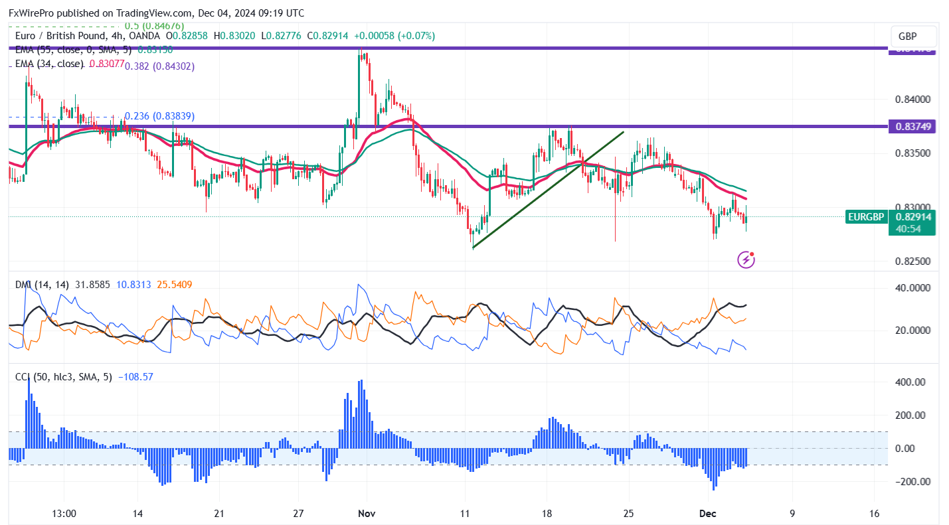949x525 pixels.
Task: Click the current price 0.82914 on axis
Action: pyautogui.click(x=913, y=216)
